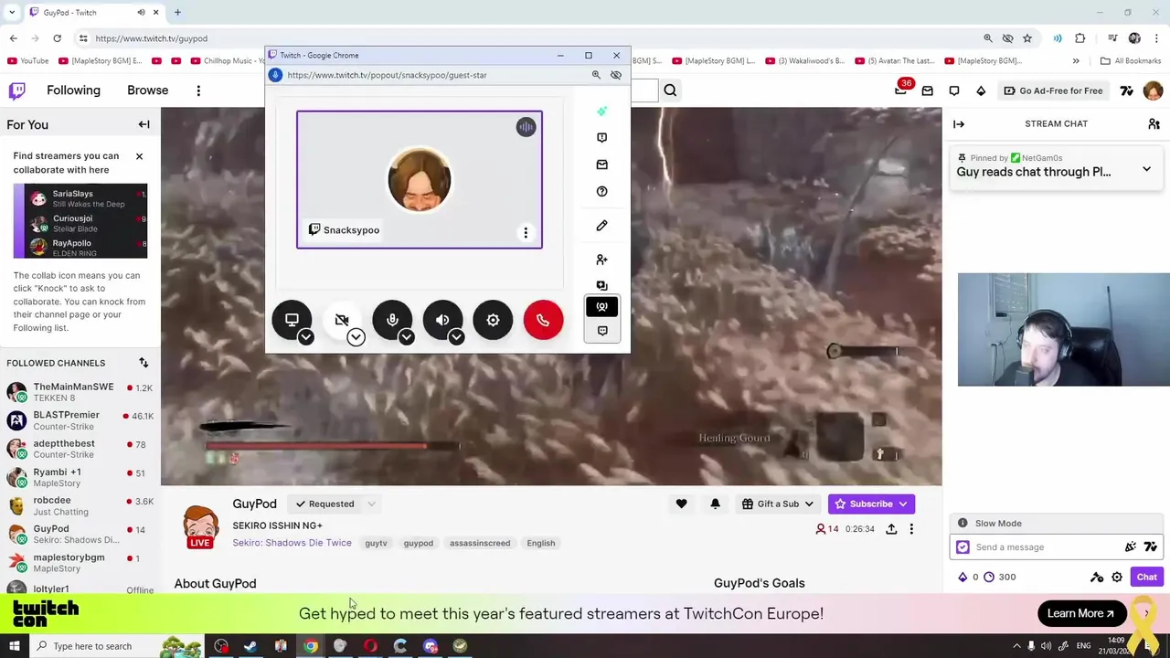
Task: Open 7TV extension icon in top nav
Action: 1127,90
